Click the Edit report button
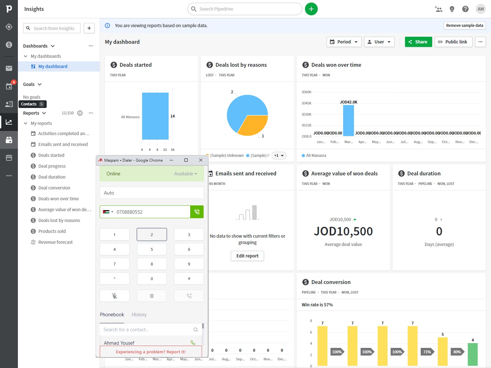491x368 pixels. (247, 256)
